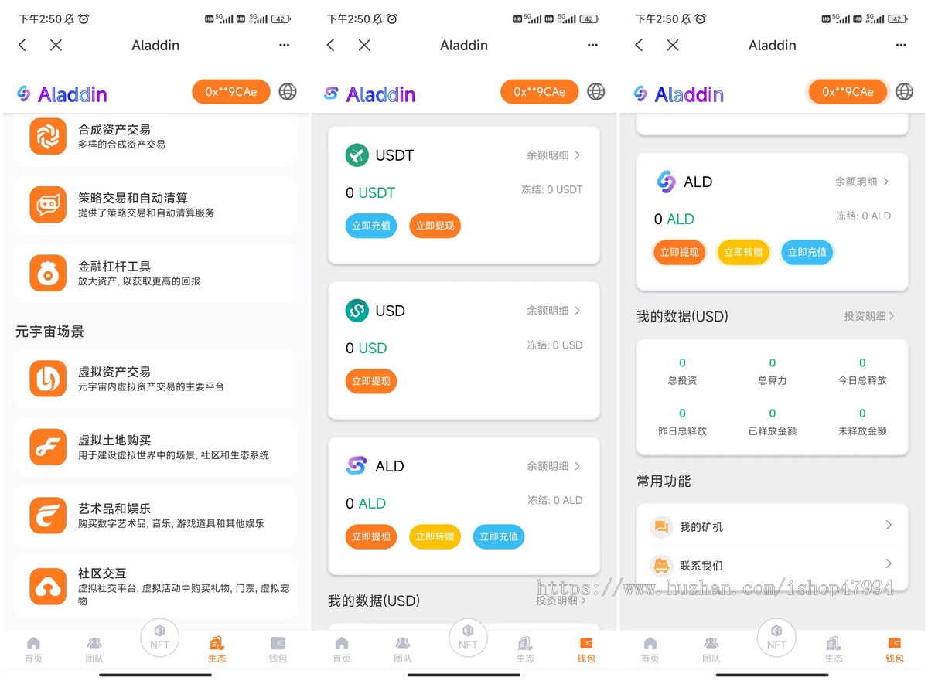Click globe language icon in left screen
This screenshot has width=928, height=684.
pyautogui.click(x=288, y=92)
